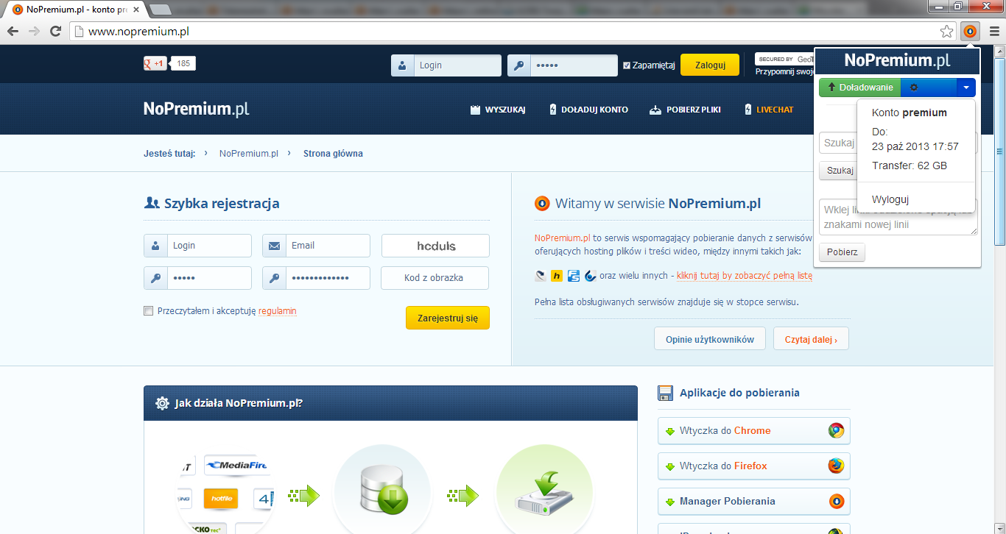
Task: Select Wyloguj in the account dropdown
Action: 890,199
